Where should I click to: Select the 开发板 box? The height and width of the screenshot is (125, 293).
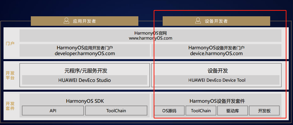(x=264, y=111)
